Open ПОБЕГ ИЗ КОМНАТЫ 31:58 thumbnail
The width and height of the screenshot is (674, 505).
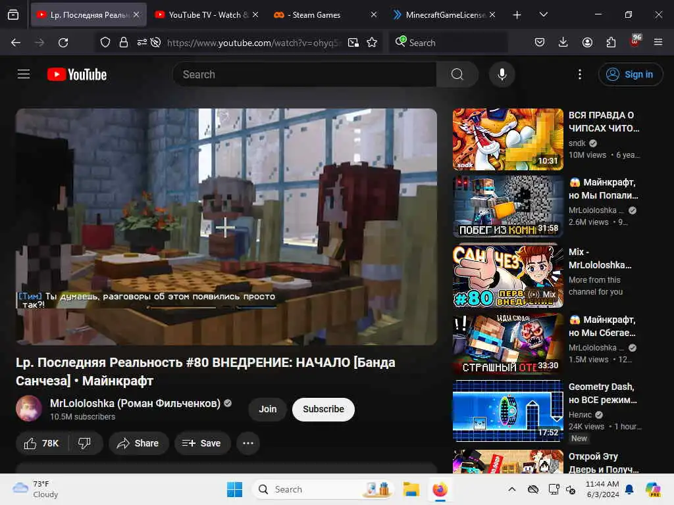507,206
